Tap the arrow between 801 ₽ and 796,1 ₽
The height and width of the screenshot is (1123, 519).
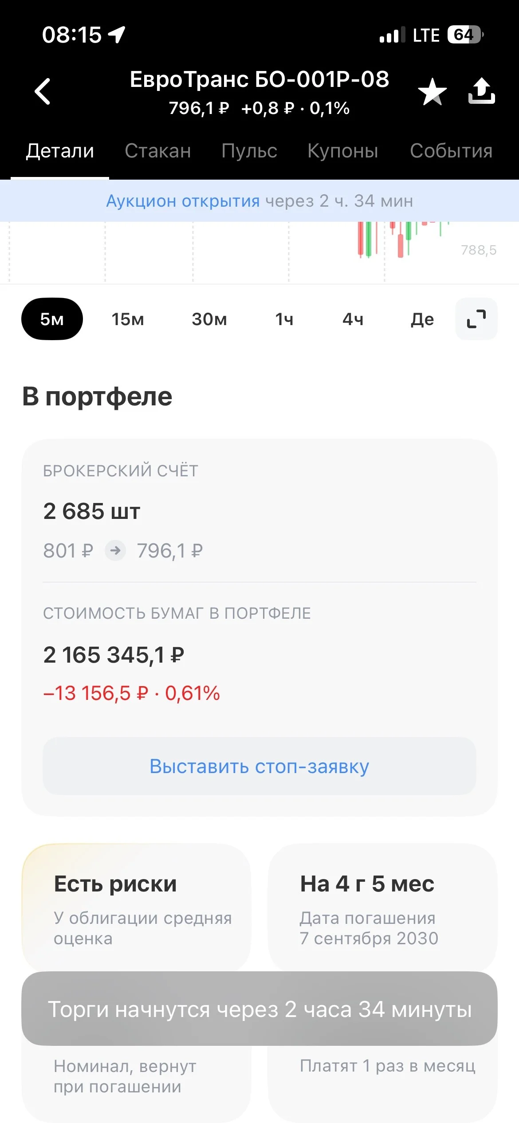(x=115, y=550)
